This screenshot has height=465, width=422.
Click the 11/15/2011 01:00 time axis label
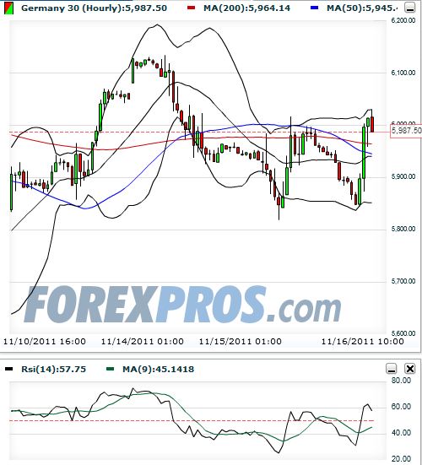pos(241,342)
